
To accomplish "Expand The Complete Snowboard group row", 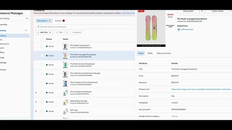I will [x=36, y=93].
